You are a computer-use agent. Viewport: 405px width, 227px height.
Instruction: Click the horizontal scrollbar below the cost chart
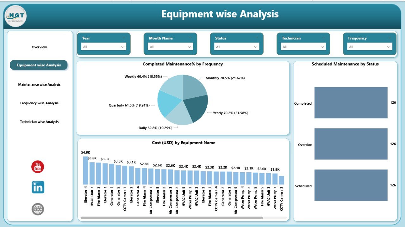172,218
